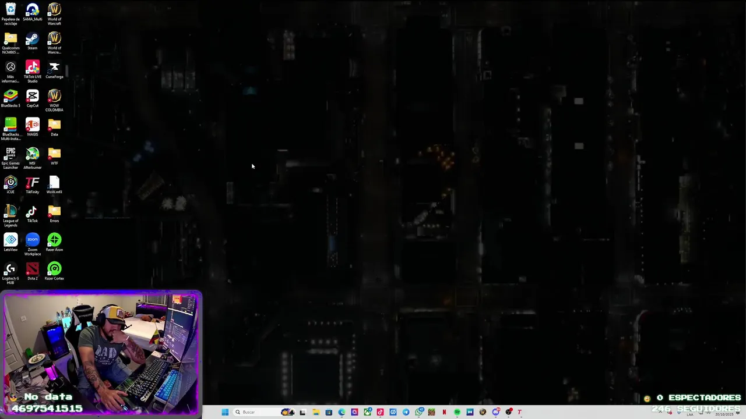
Task: Click the Más información desktop icon
Action: pos(10,73)
